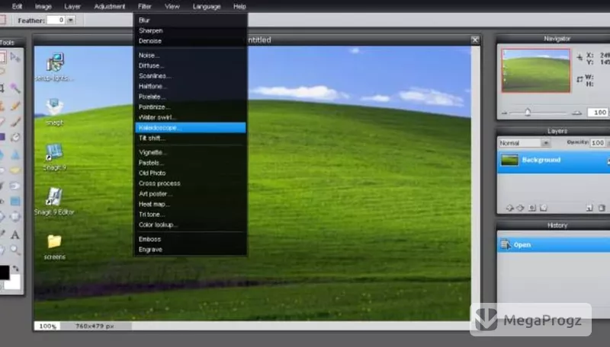Image resolution: width=610 pixels, height=347 pixels.
Task: Choose Denoise from Filter menu
Action: pyautogui.click(x=191, y=41)
